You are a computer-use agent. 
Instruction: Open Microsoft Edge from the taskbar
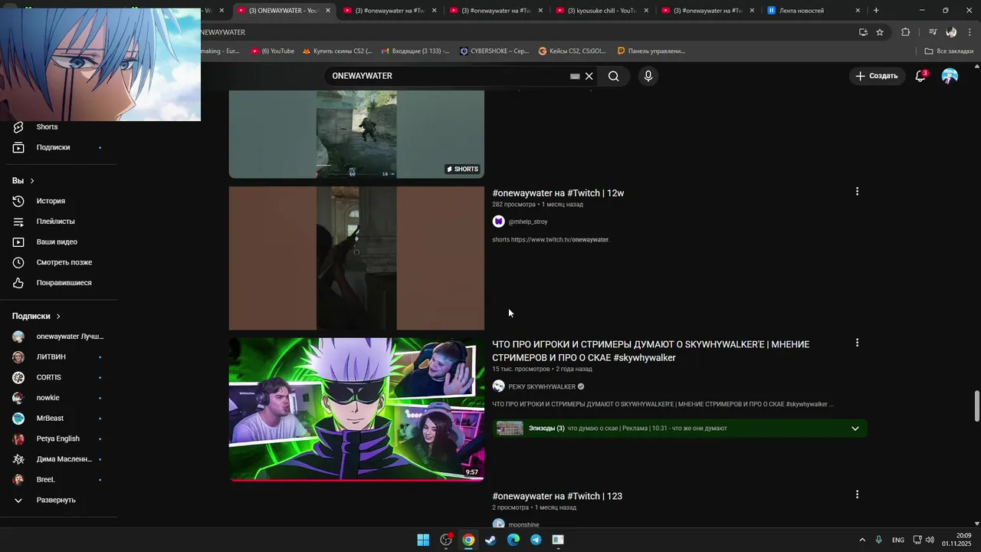click(x=513, y=540)
